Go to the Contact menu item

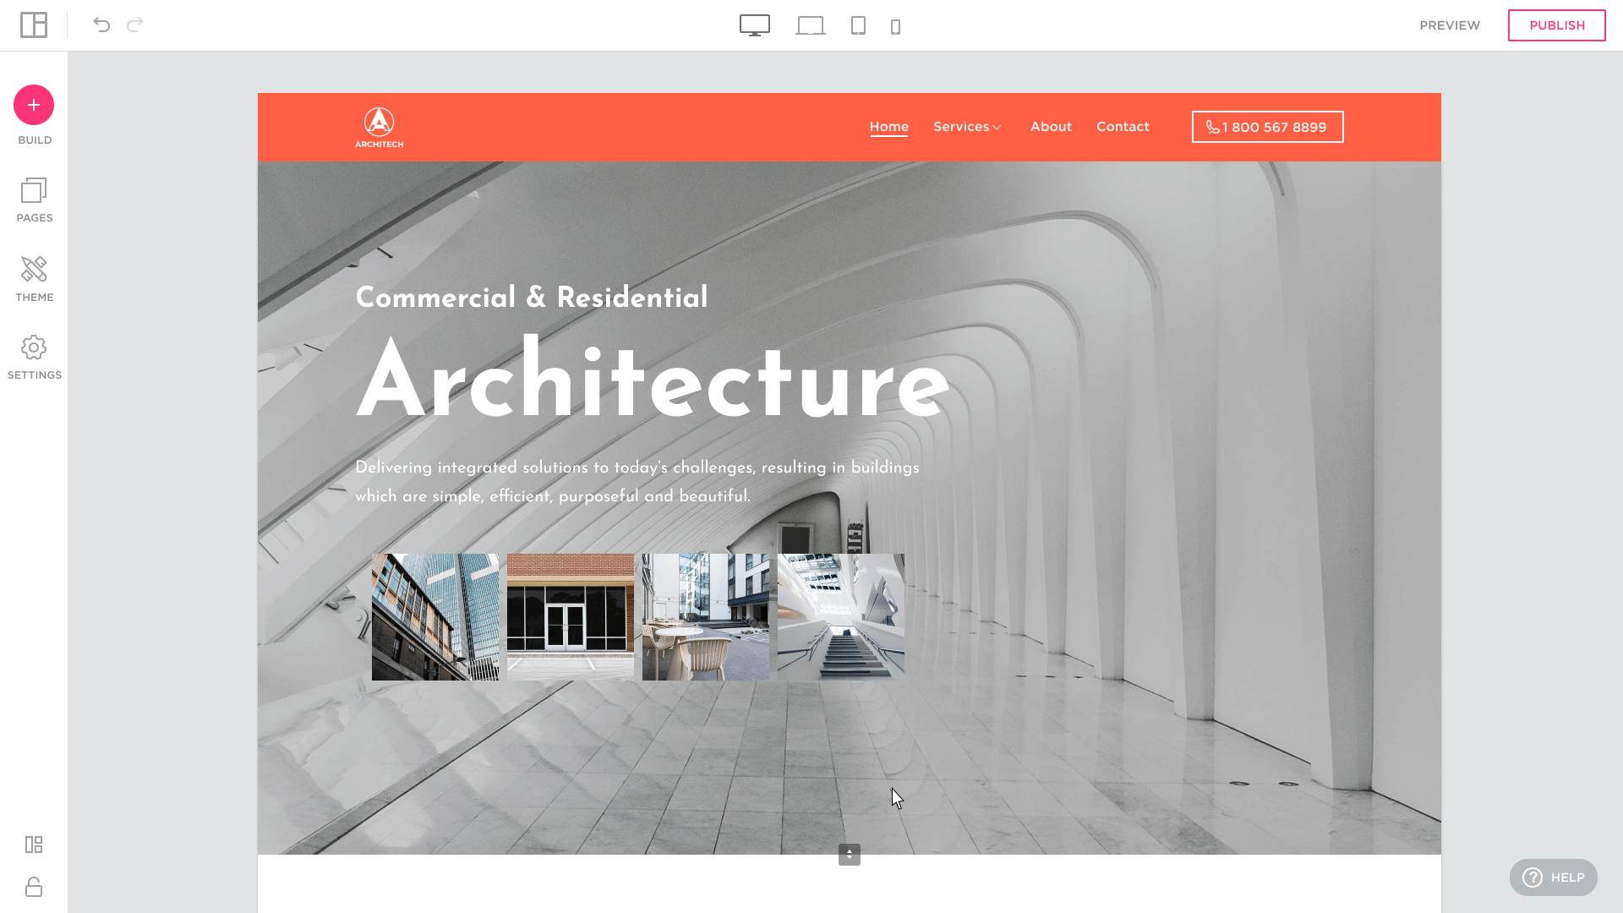(1123, 127)
